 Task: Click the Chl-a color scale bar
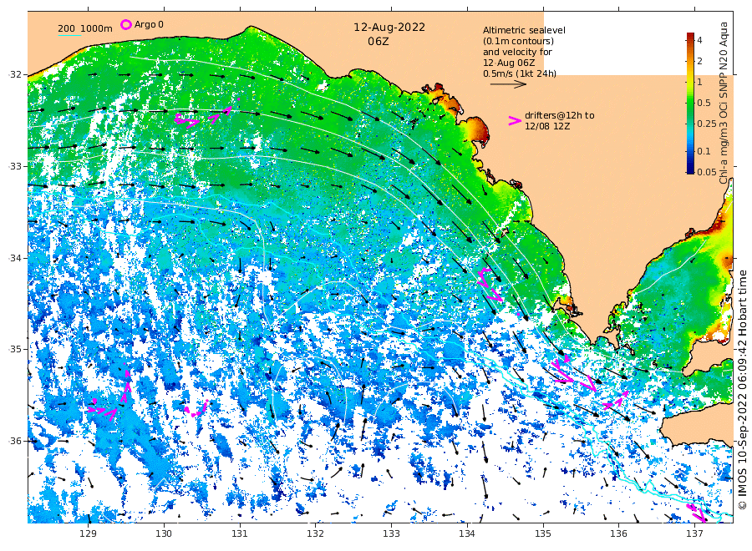(x=690, y=103)
